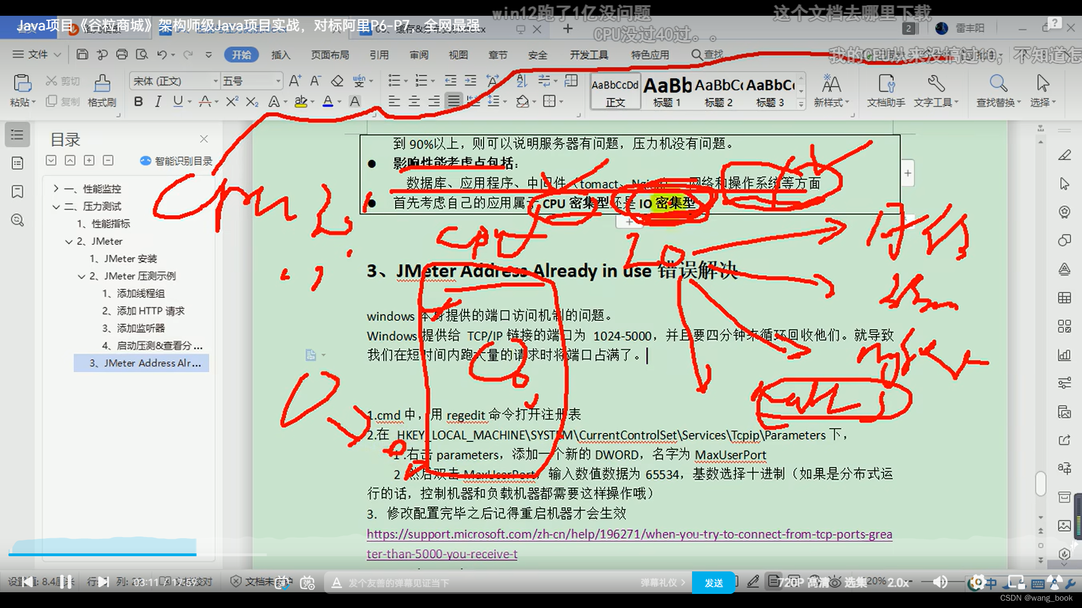Open the bookmark panel in left sidebar
The image size is (1082, 608).
point(17,191)
